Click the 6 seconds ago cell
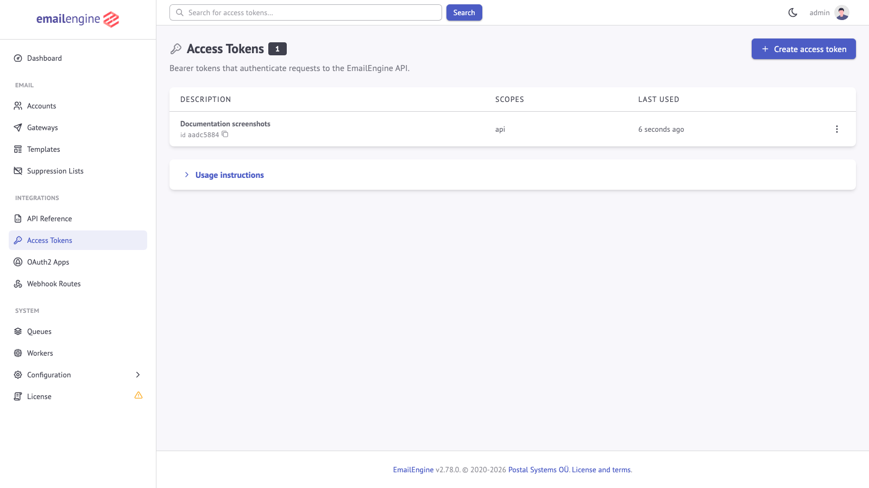Image resolution: width=869 pixels, height=488 pixels. (x=661, y=129)
